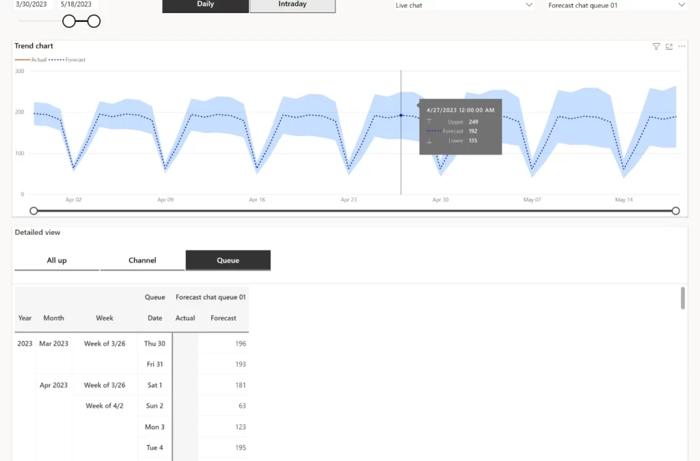700x461 pixels.
Task: Click forecast value 123
Action: click(x=240, y=427)
